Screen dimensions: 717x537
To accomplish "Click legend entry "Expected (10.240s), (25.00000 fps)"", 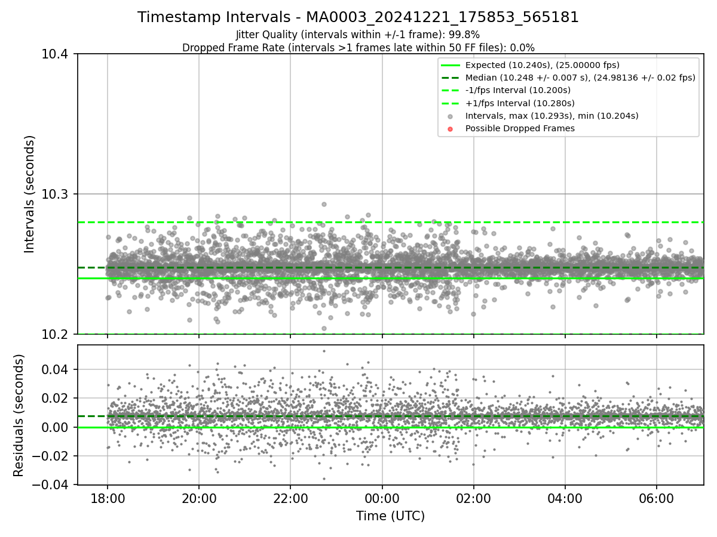I will pos(543,65).
